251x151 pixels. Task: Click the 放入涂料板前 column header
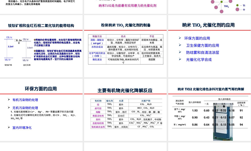(x=195, y=102)
